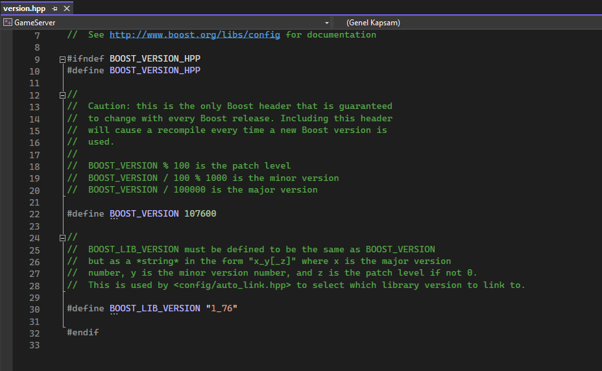This screenshot has height=371, width=602.
Task: Click "major version" comment on line 20
Action: pyautogui.click(x=283, y=190)
